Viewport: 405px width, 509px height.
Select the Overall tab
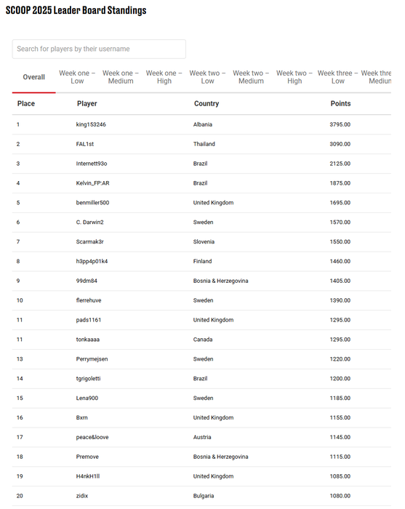(33, 77)
